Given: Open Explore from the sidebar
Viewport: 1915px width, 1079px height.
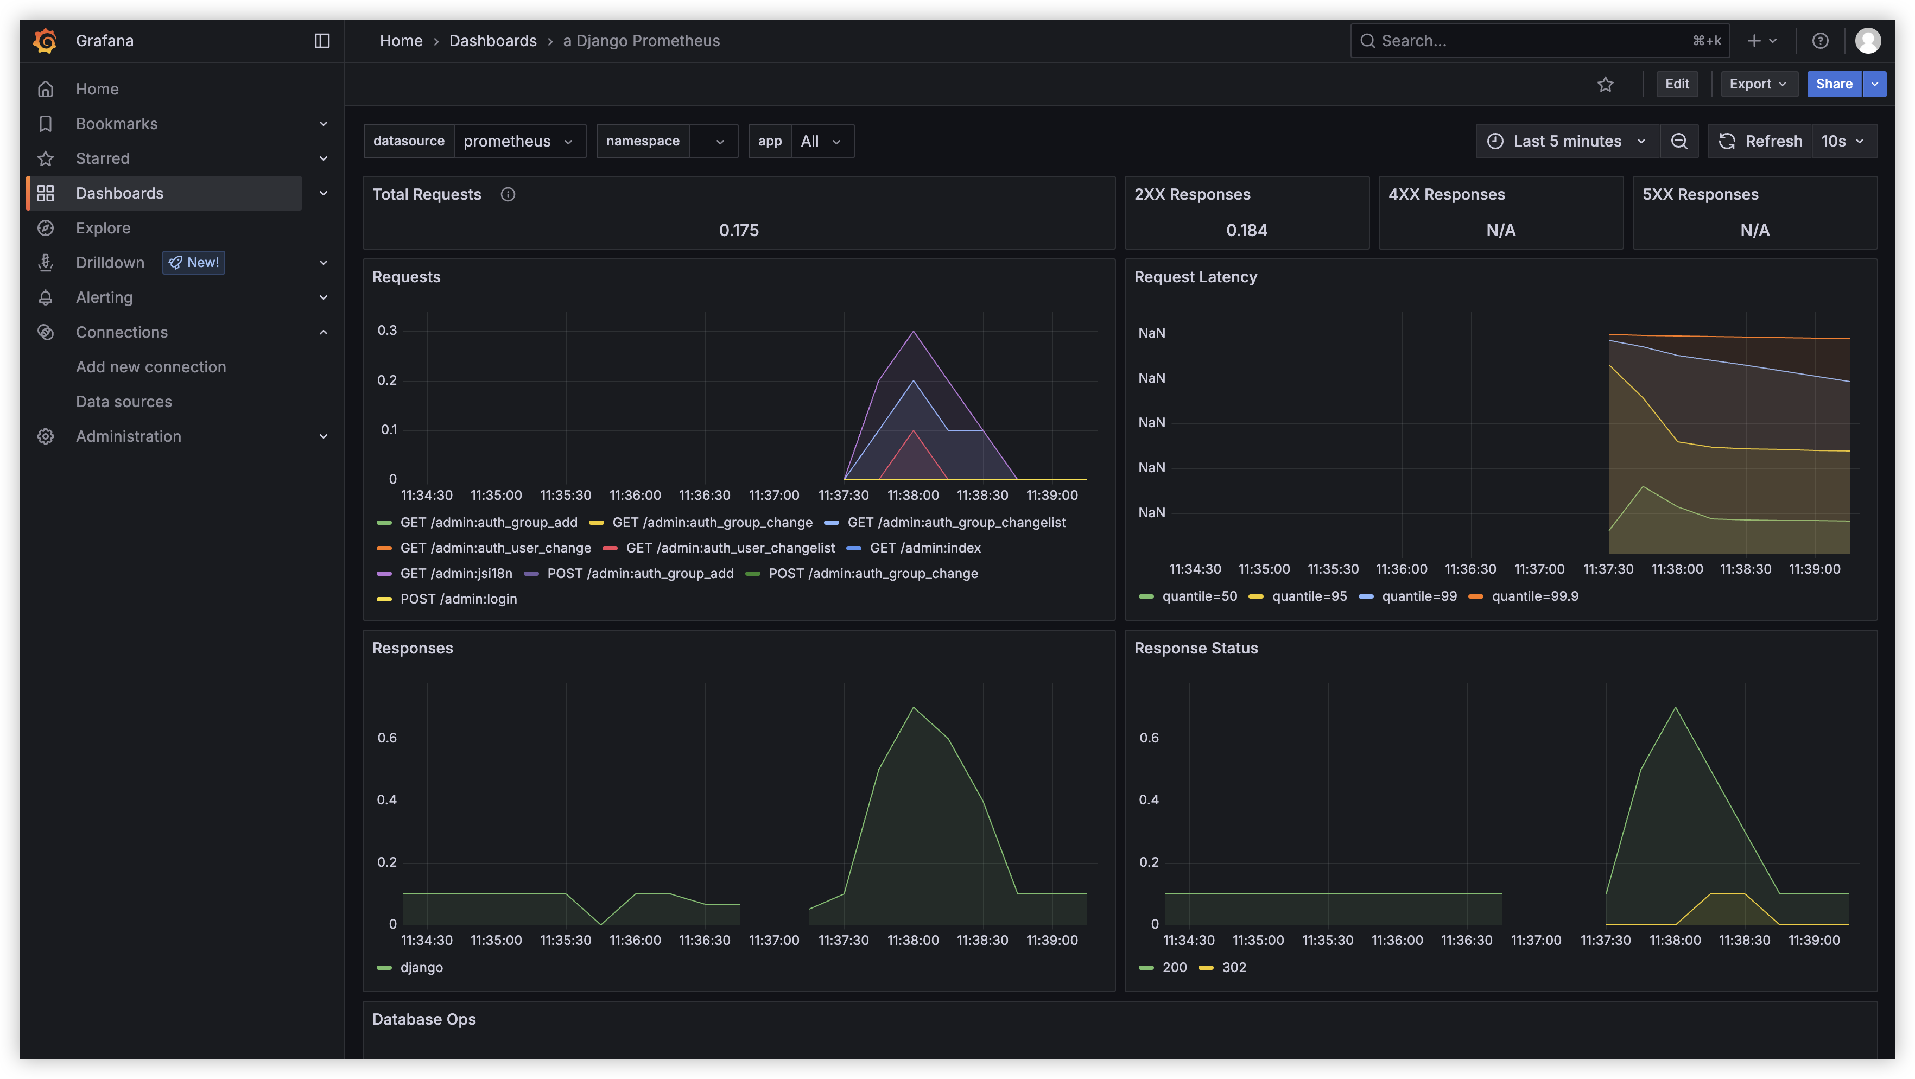Looking at the screenshot, I should click(x=103, y=228).
